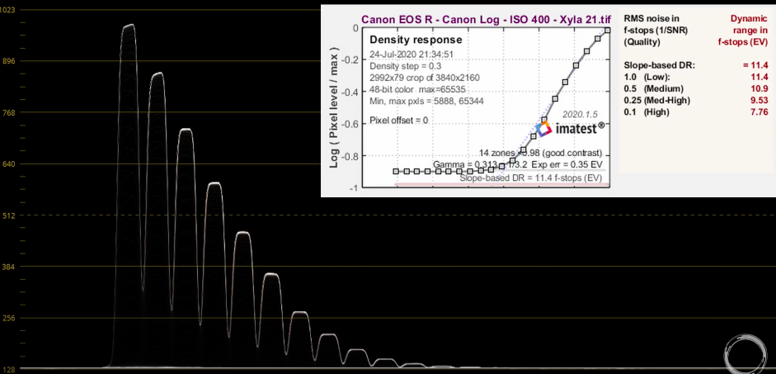Click the 11.4 value in the Low row

pyautogui.click(x=760, y=78)
